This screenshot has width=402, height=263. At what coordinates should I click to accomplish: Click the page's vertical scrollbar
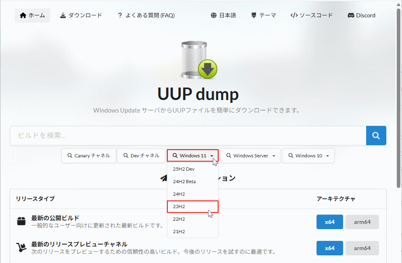click(x=398, y=98)
